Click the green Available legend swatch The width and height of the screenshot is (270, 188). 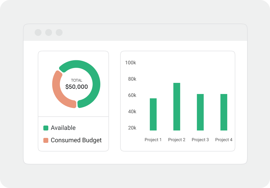point(46,128)
